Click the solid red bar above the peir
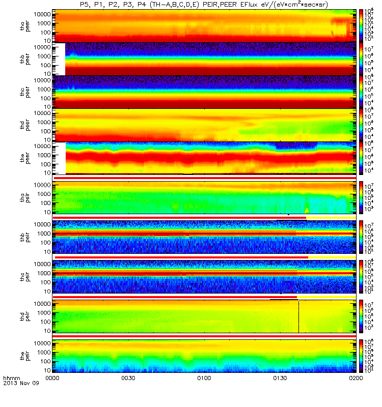The image size is (382, 407). click(204, 336)
